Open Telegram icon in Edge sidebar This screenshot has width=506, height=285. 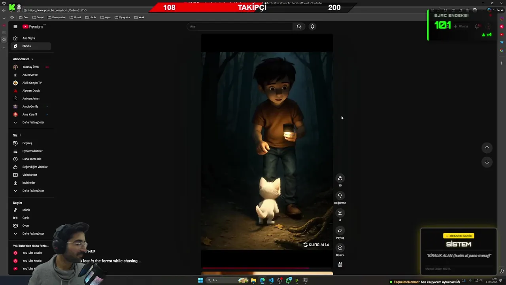pos(502,42)
